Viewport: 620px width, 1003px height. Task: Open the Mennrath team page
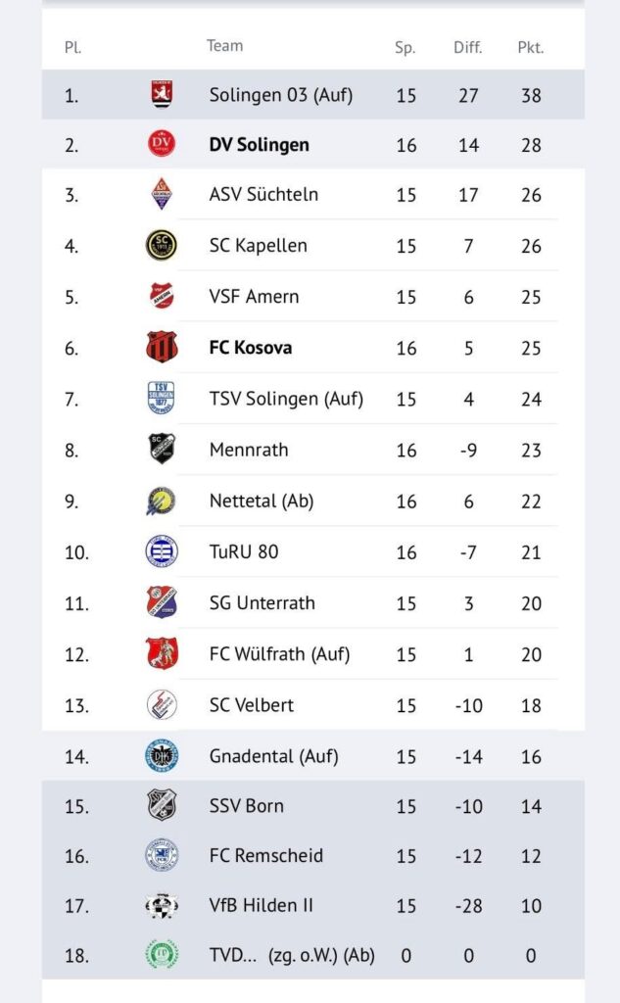click(x=249, y=450)
